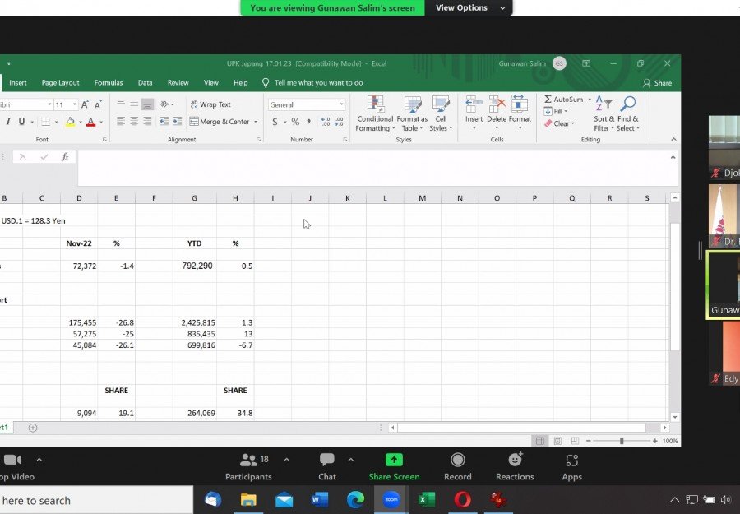
Task: Click the green Share Screen button
Action: click(x=394, y=467)
